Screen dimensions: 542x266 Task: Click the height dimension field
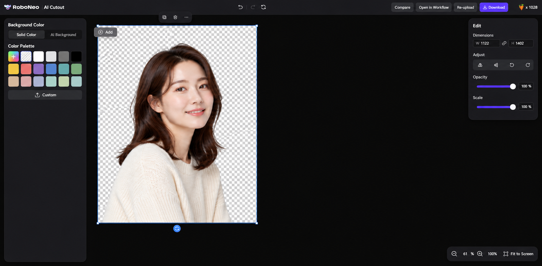[521, 43]
